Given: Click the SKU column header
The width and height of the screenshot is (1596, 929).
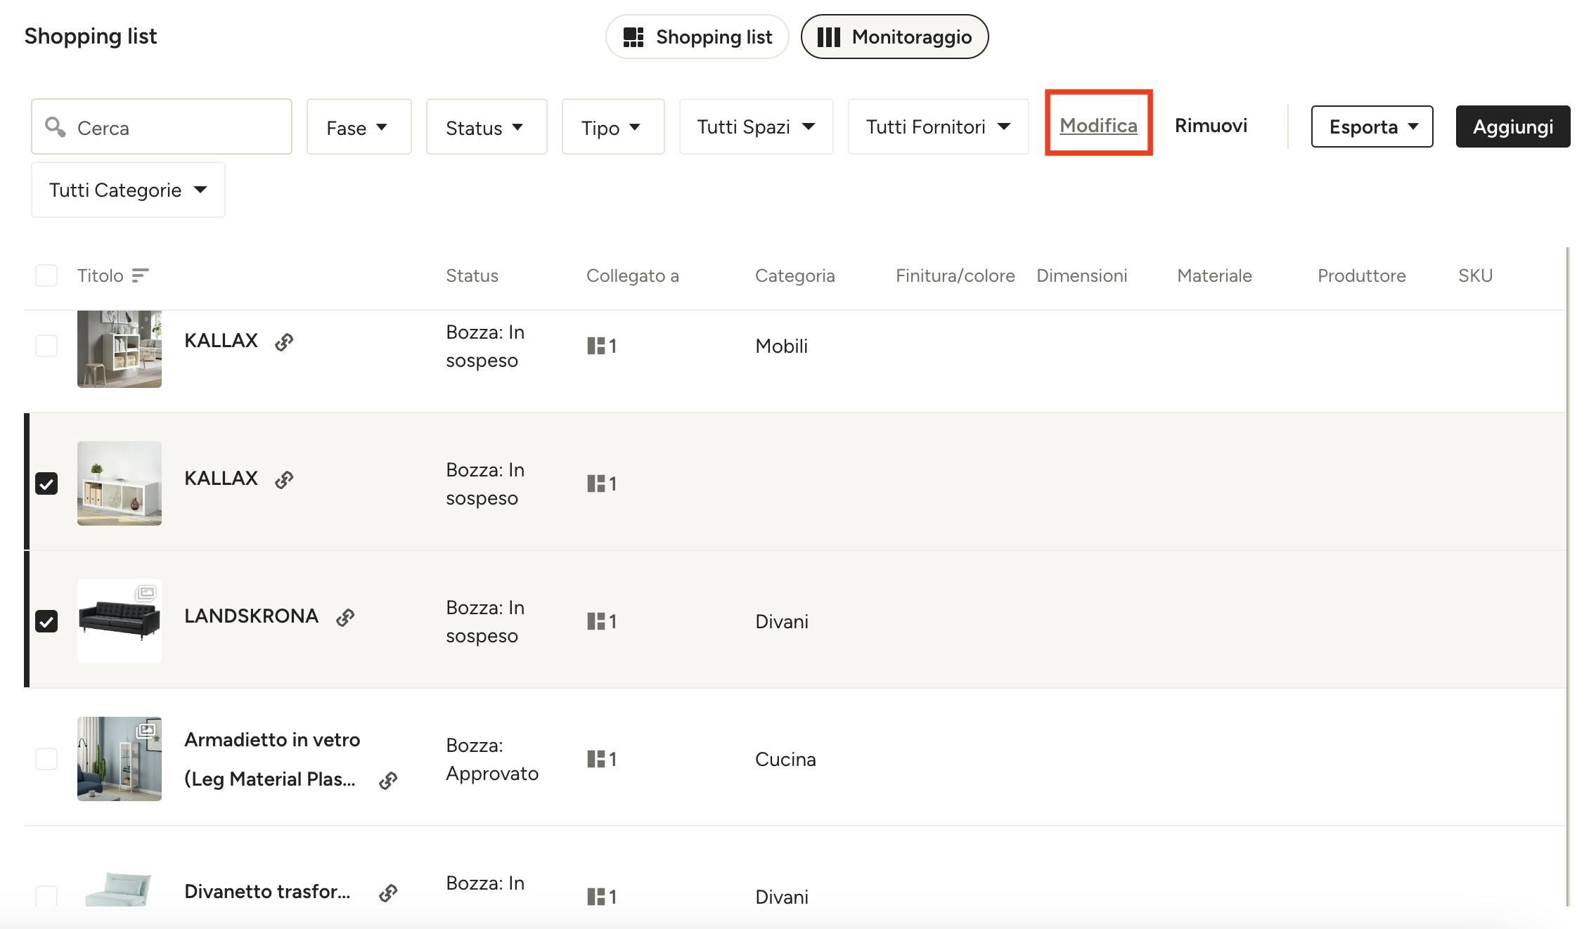Looking at the screenshot, I should [x=1475, y=275].
